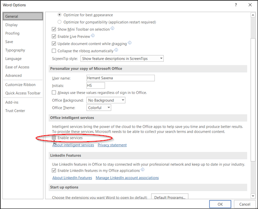The image size is (258, 209).
Task: Tick the Enable services checkbox
Action: click(x=54, y=138)
